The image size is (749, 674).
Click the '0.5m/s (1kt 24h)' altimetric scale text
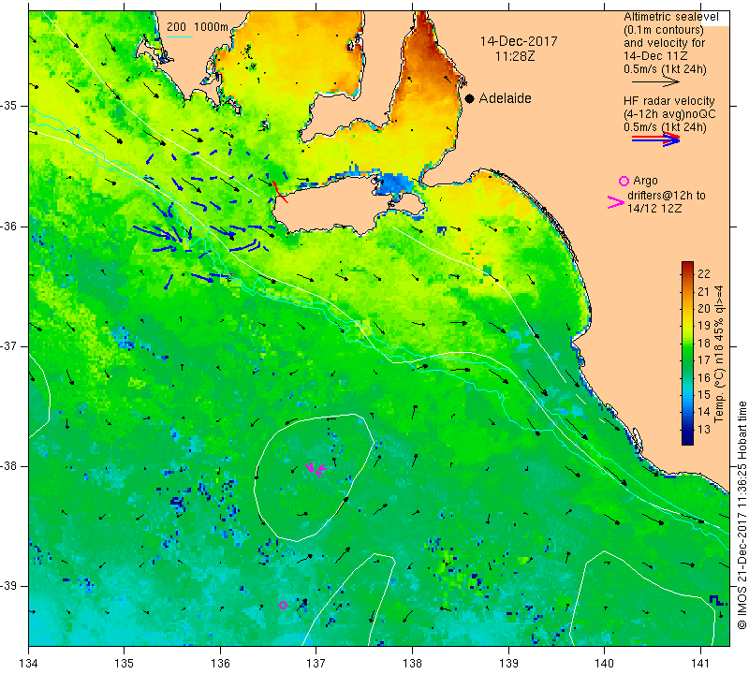coord(665,69)
